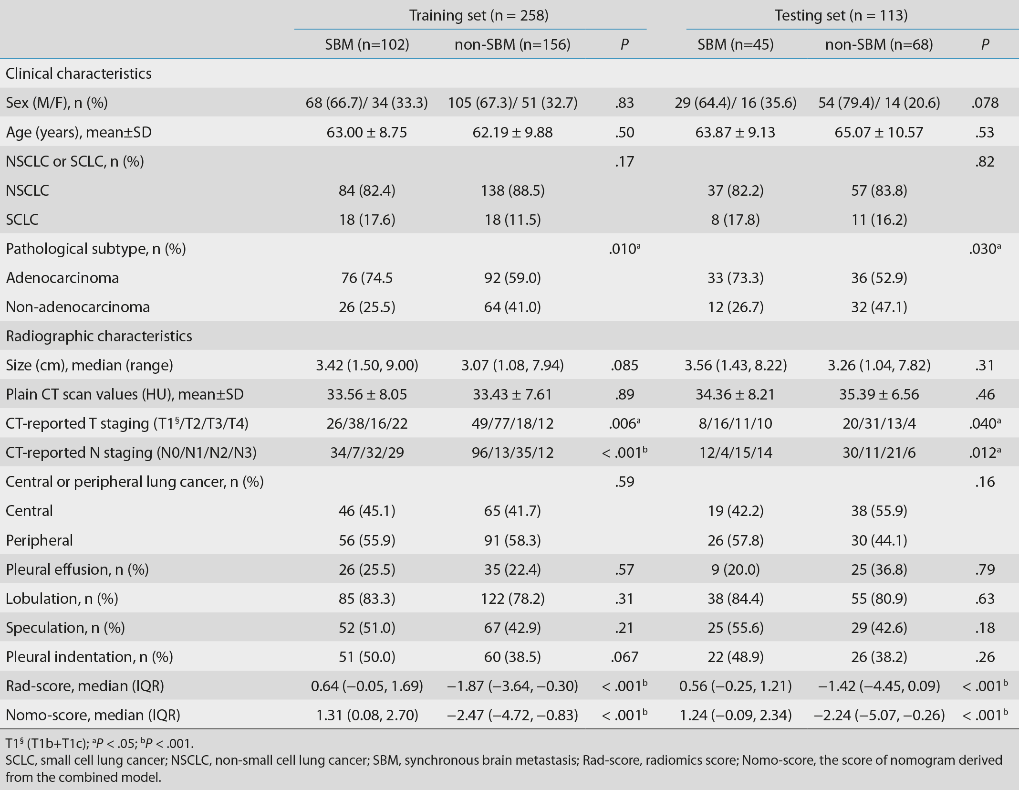Select the '54 (79.4)/ 14 (20.6)' sex cell
This screenshot has height=790, width=1019.
(879, 103)
